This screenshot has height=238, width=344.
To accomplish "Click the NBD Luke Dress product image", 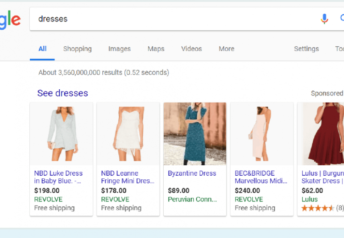I will point(61,134).
